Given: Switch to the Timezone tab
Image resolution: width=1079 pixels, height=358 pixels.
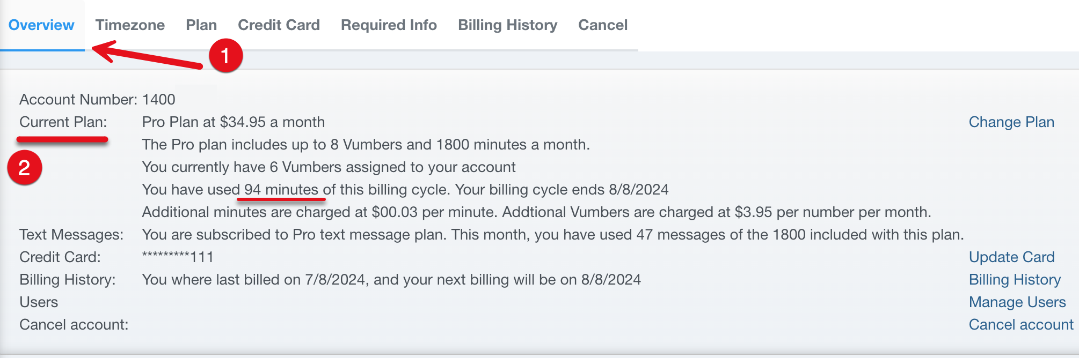Looking at the screenshot, I should [130, 25].
